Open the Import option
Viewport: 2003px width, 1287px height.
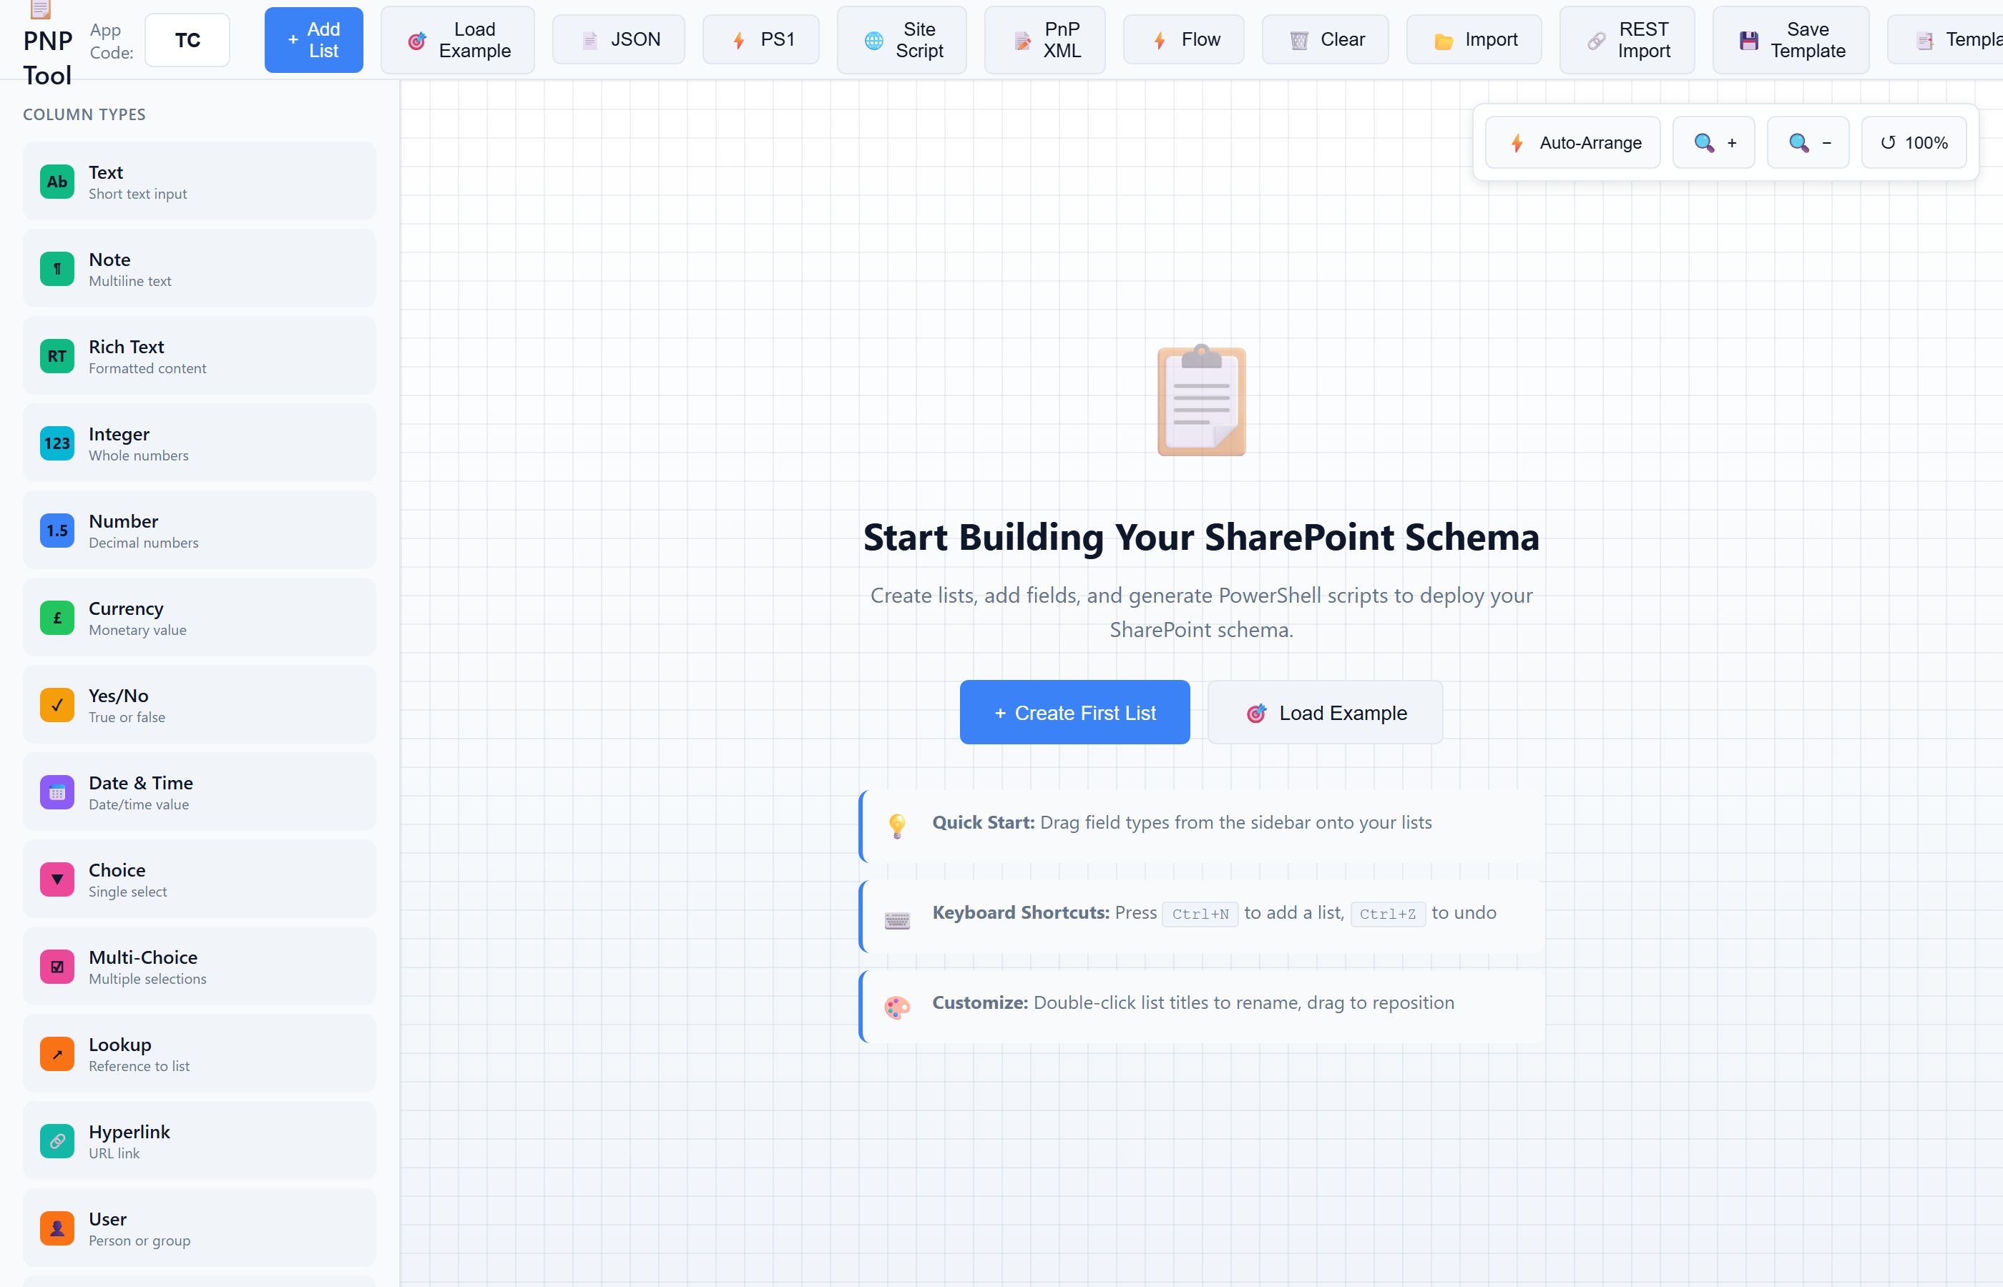pos(1474,40)
